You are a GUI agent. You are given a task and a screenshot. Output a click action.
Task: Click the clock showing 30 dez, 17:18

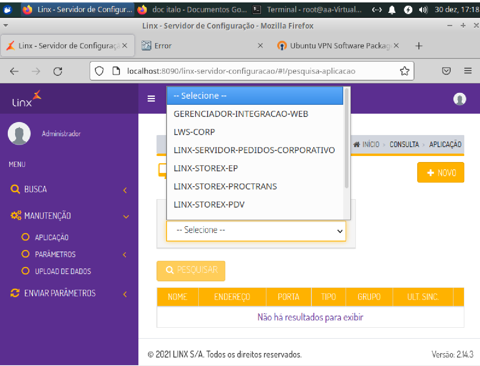[x=457, y=10]
